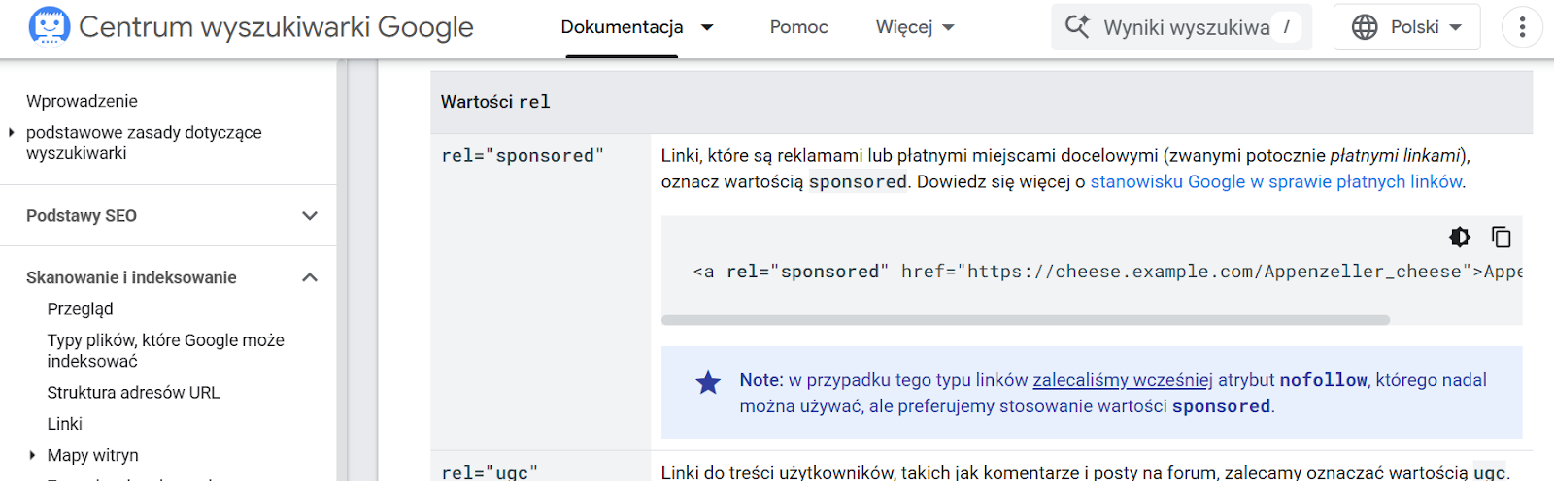Open stanowisku Google w sprawie płatnych linków
1554x481 pixels.
[x=1276, y=181]
